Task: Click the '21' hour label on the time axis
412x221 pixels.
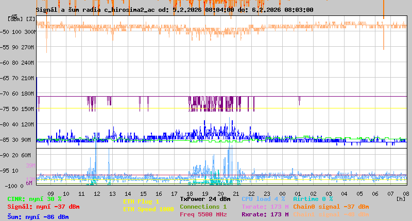Action: (x=236, y=194)
